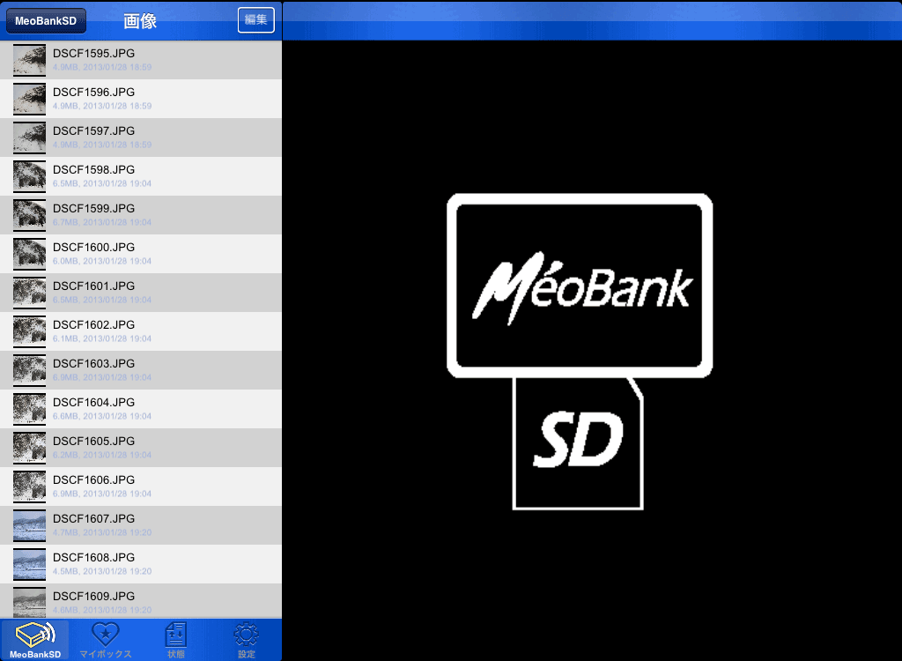The image size is (902, 661).
Task: Open file name DSCF1609.JPG
Action: [93, 596]
